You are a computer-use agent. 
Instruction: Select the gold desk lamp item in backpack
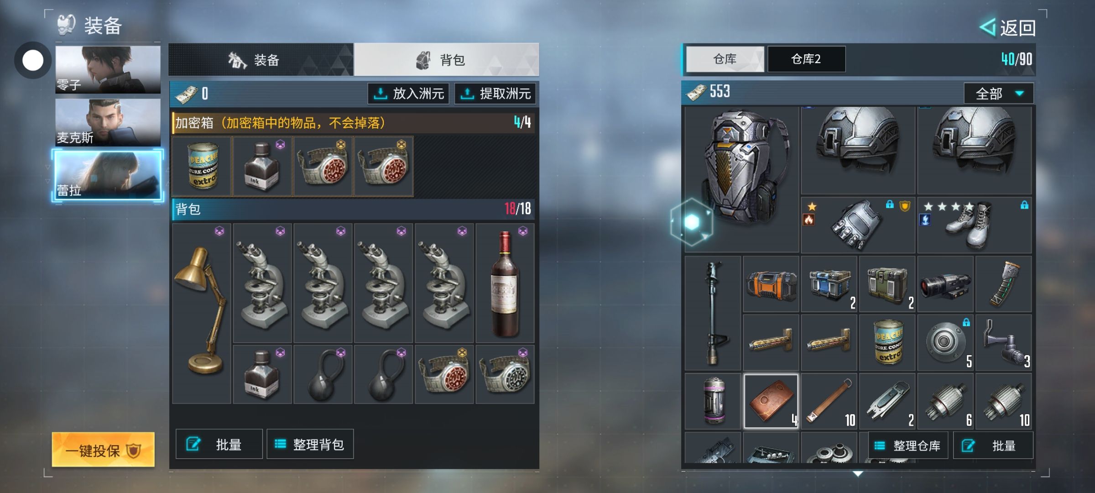click(202, 313)
